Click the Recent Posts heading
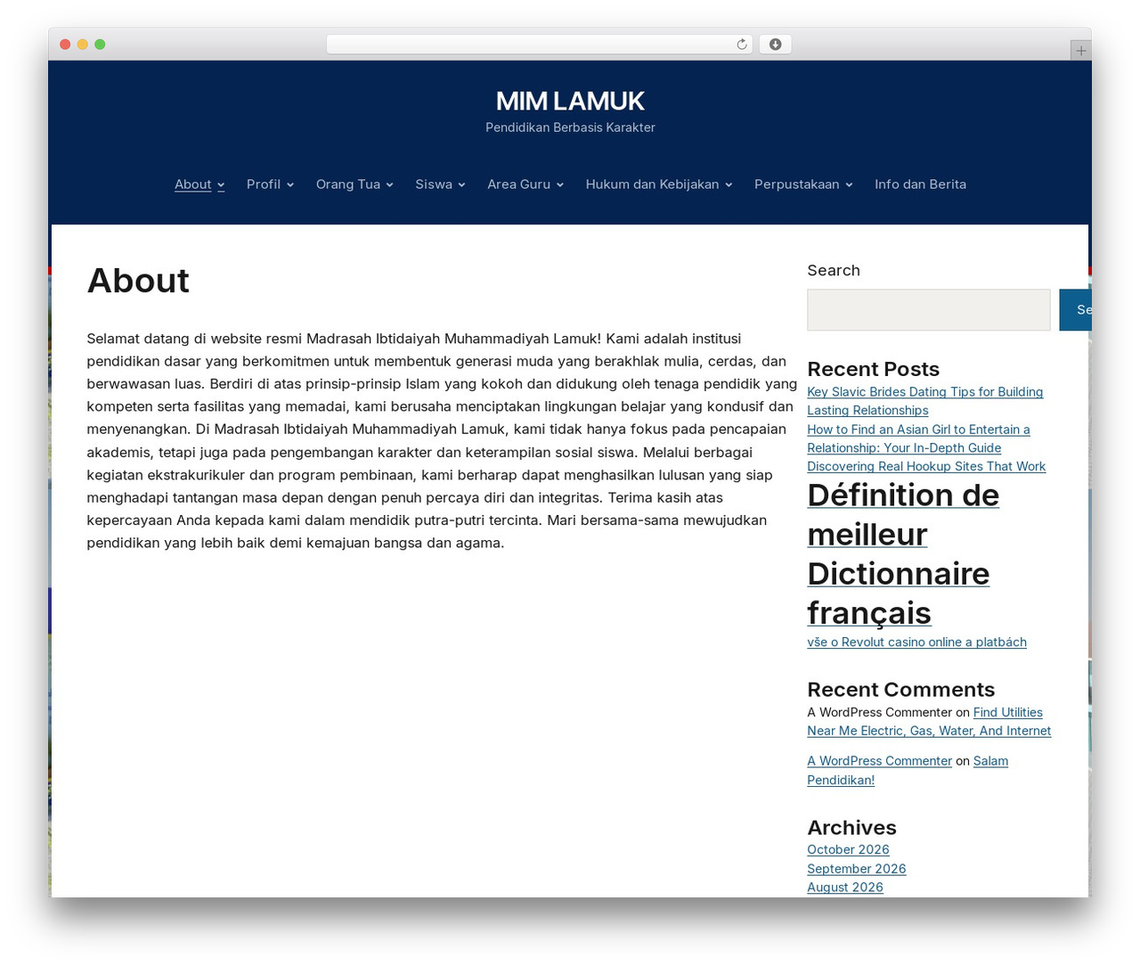1140x966 pixels. tap(873, 369)
